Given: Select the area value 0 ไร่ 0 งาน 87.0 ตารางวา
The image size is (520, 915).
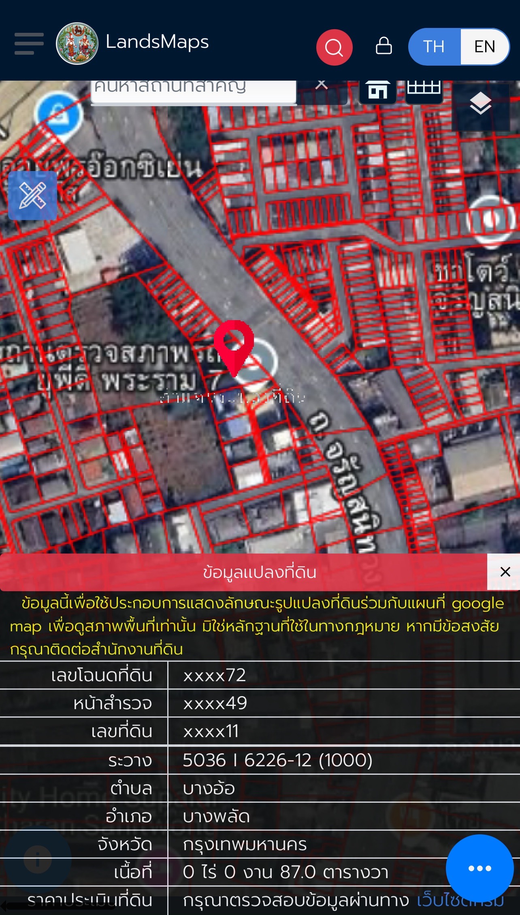Looking at the screenshot, I should pyautogui.click(x=286, y=872).
